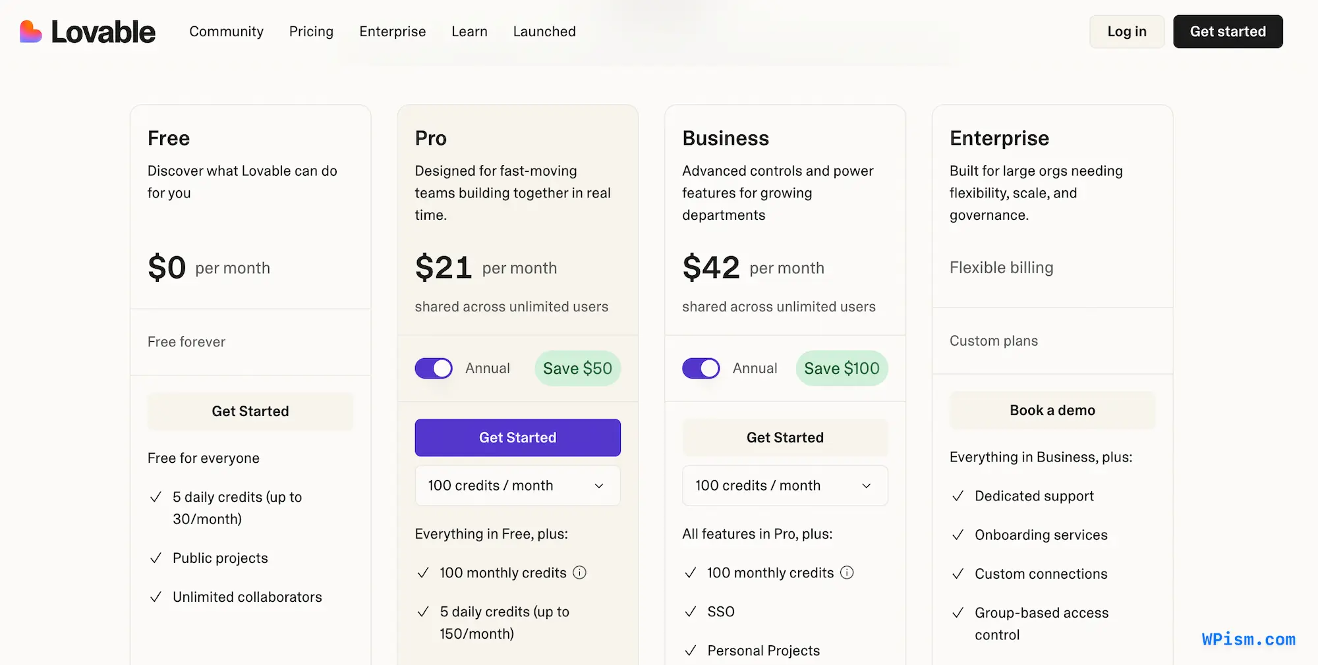Toggle Annual billing for the Pro plan
This screenshot has width=1318, height=665.
(x=433, y=368)
